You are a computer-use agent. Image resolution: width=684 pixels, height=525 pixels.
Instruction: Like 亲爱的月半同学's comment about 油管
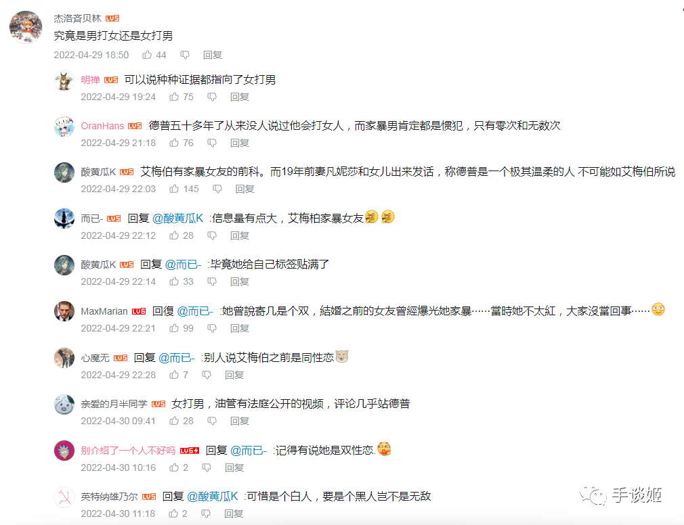pos(174,421)
